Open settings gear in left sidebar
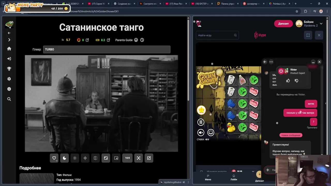The height and width of the screenshot is (186, 331). tap(9, 79)
